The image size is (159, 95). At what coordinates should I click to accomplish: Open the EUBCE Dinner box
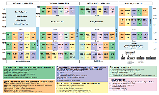tap(99, 61)
